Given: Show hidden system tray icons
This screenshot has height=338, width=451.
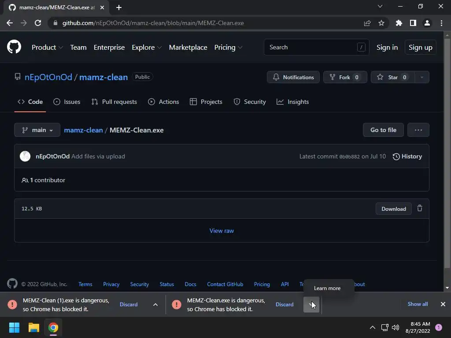Looking at the screenshot, I should 373,327.
